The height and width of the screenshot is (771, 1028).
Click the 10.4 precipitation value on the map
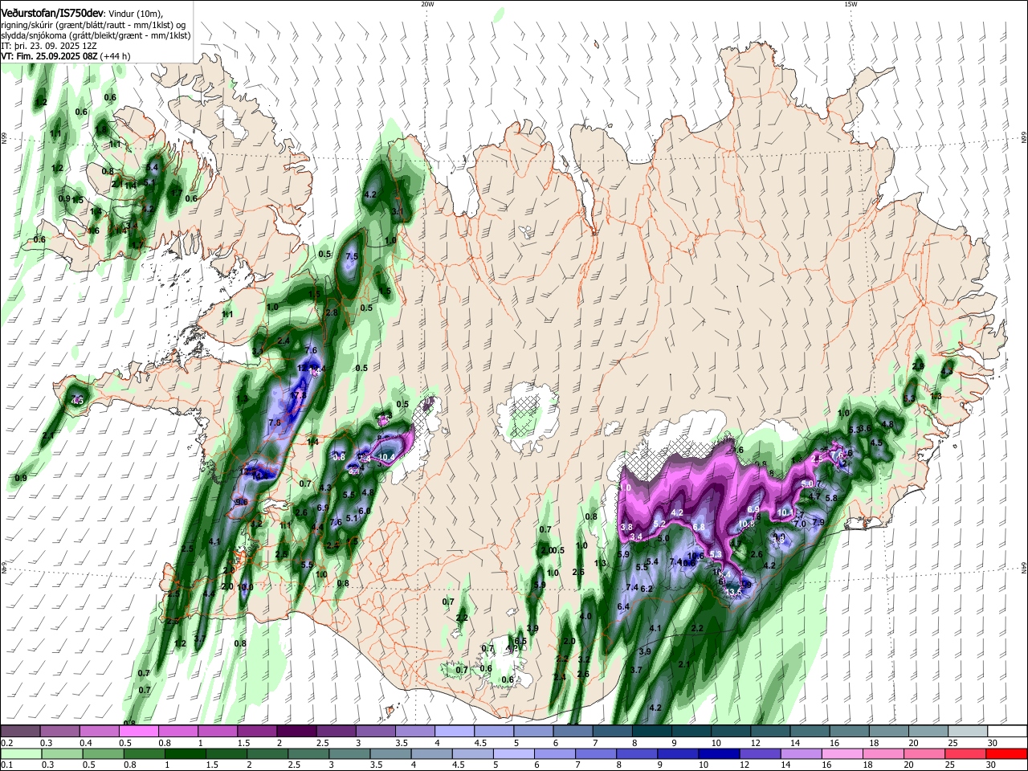(x=387, y=457)
